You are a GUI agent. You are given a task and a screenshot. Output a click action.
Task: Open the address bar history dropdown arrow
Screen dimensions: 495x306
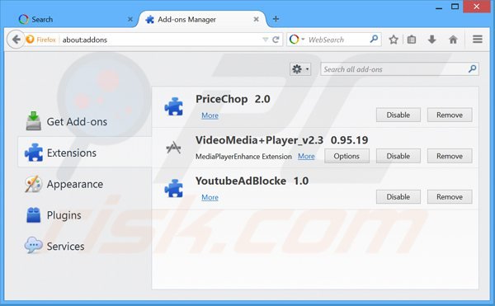coord(266,40)
